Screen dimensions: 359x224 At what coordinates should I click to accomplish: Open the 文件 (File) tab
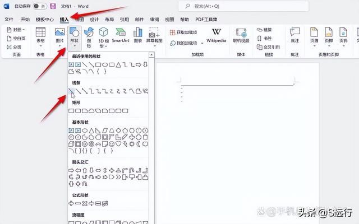coord(9,20)
